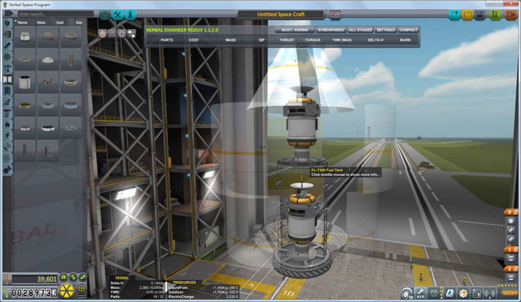Open the Parts editor mode

[x=106, y=14]
